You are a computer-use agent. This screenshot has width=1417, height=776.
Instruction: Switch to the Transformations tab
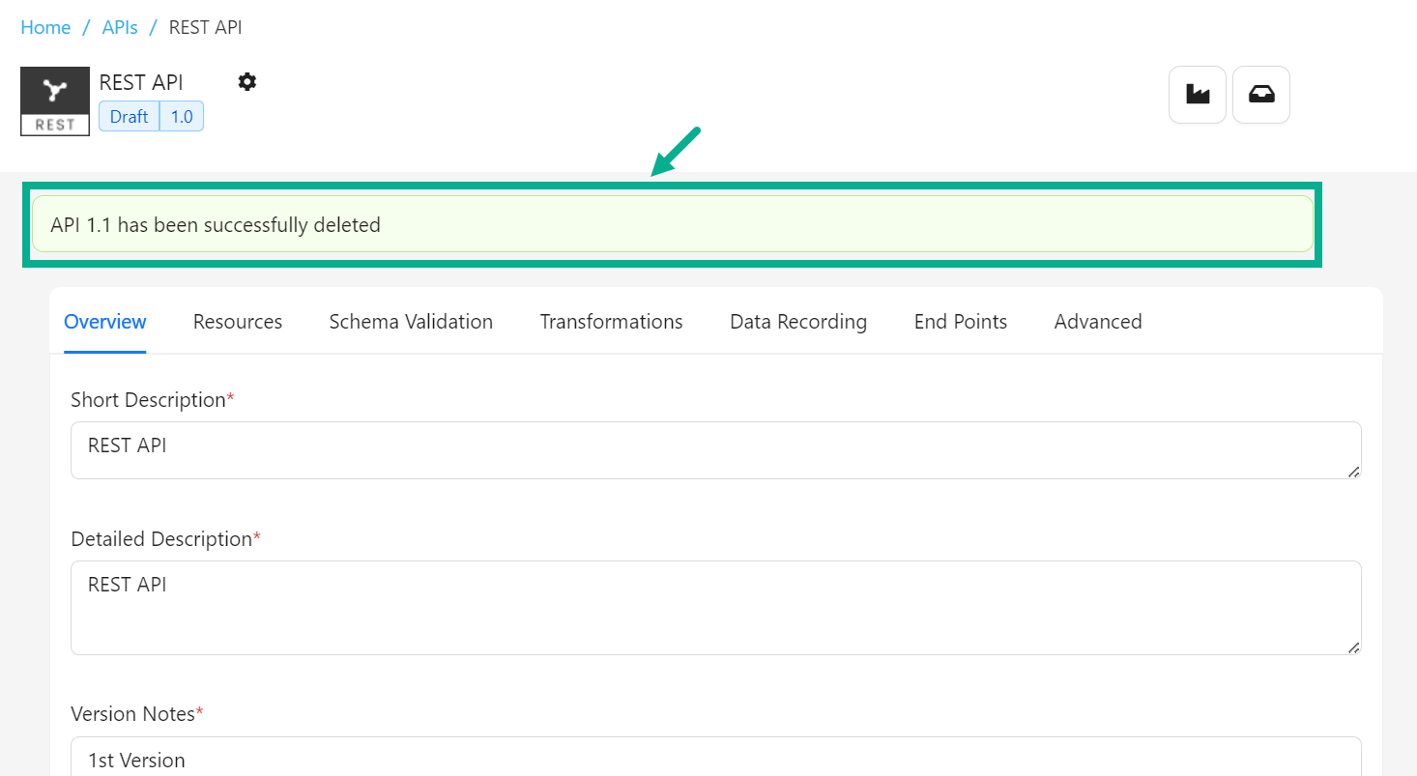(x=611, y=322)
